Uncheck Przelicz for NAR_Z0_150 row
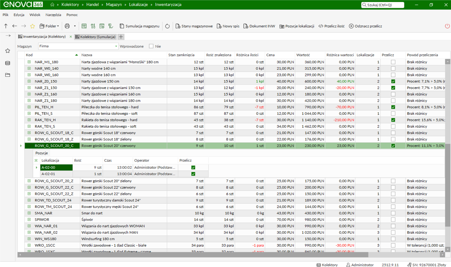The width and height of the screenshot is (451, 267). 393,81
